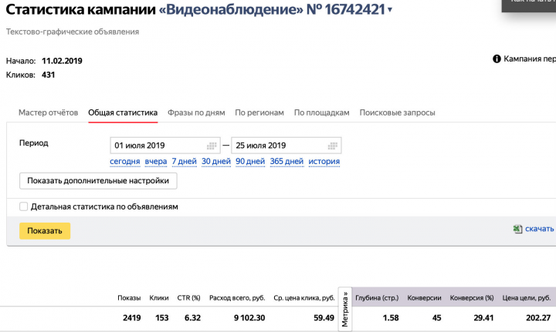Open calendar icon in start date field
Screen dimensions: 556x332
pos(212,146)
